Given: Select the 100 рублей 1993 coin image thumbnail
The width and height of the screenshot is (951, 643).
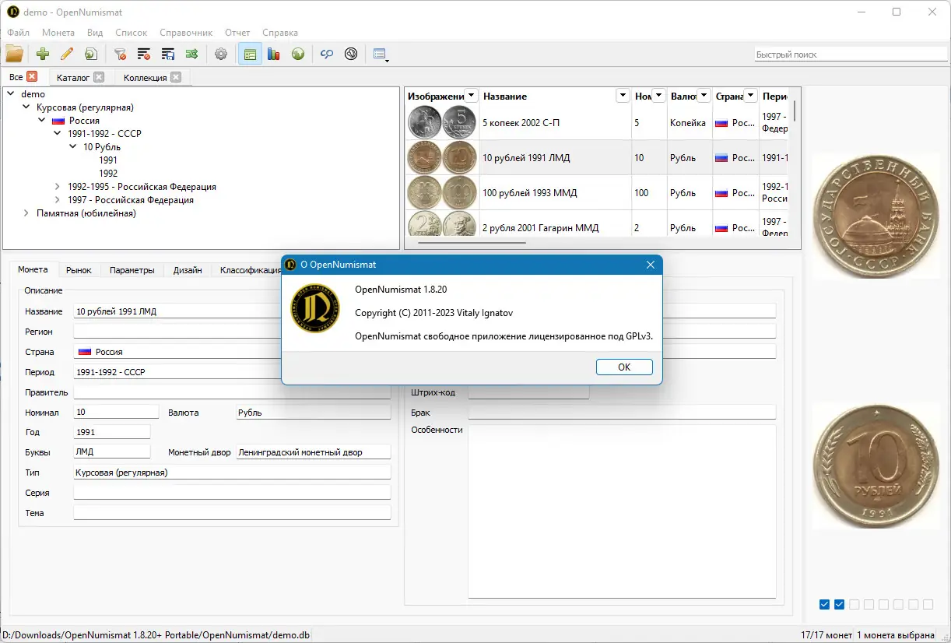Looking at the screenshot, I should click(x=442, y=192).
